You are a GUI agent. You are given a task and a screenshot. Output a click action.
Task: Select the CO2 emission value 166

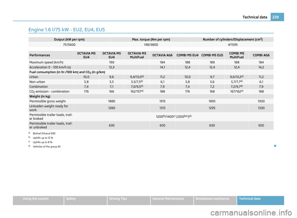tap(112, 91)
